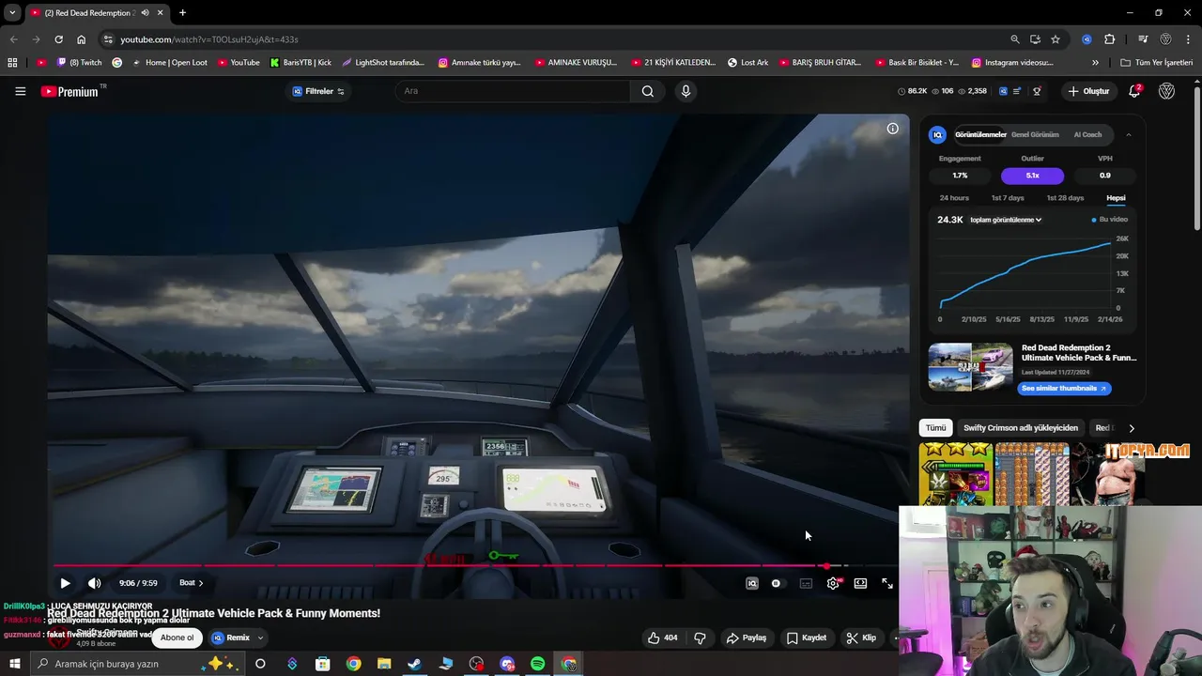Show more bookmarks with chevron
1202x676 pixels.
(1095, 63)
